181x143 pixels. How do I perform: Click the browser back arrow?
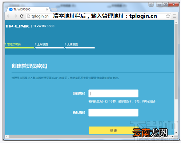[9, 16]
